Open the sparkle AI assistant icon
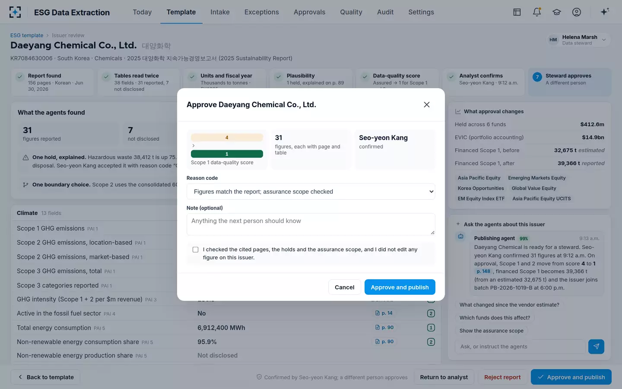The width and height of the screenshot is (622, 389). pyautogui.click(x=605, y=12)
